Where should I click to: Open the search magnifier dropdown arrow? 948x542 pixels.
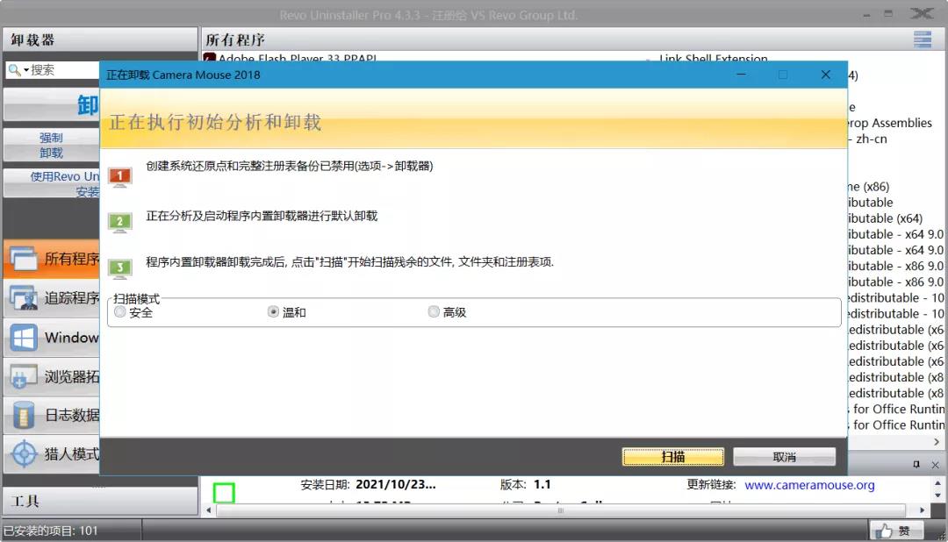[x=26, y=71]
